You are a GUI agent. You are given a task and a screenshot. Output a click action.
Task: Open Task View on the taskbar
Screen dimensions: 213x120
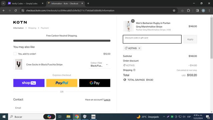(60, 117)
